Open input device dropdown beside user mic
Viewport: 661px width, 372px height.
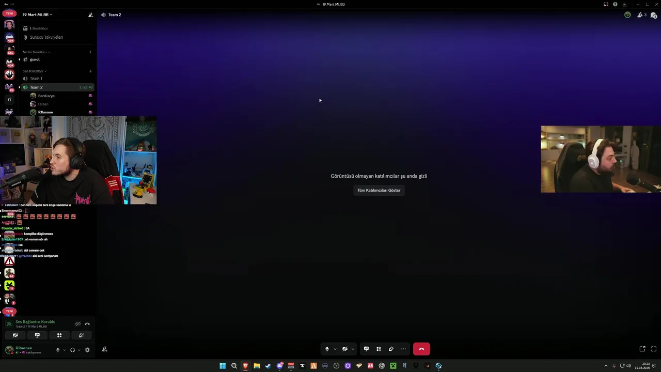pyautogui.click(x=64, y=350)
